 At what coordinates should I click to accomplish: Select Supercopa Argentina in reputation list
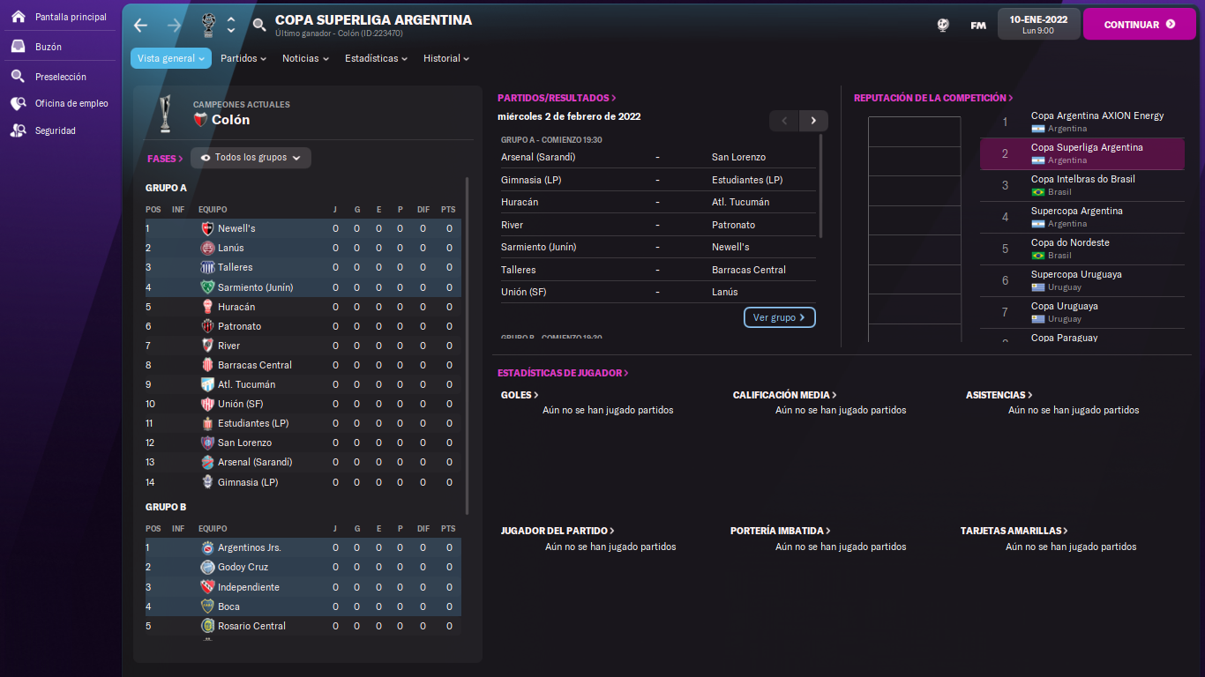point(1082,217)
